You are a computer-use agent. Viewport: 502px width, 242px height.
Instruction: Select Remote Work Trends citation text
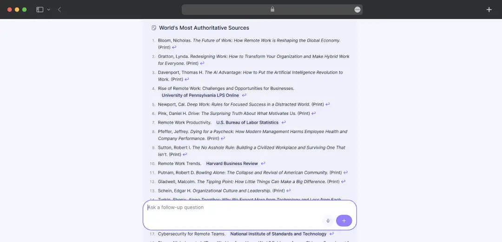pos(179,164)
